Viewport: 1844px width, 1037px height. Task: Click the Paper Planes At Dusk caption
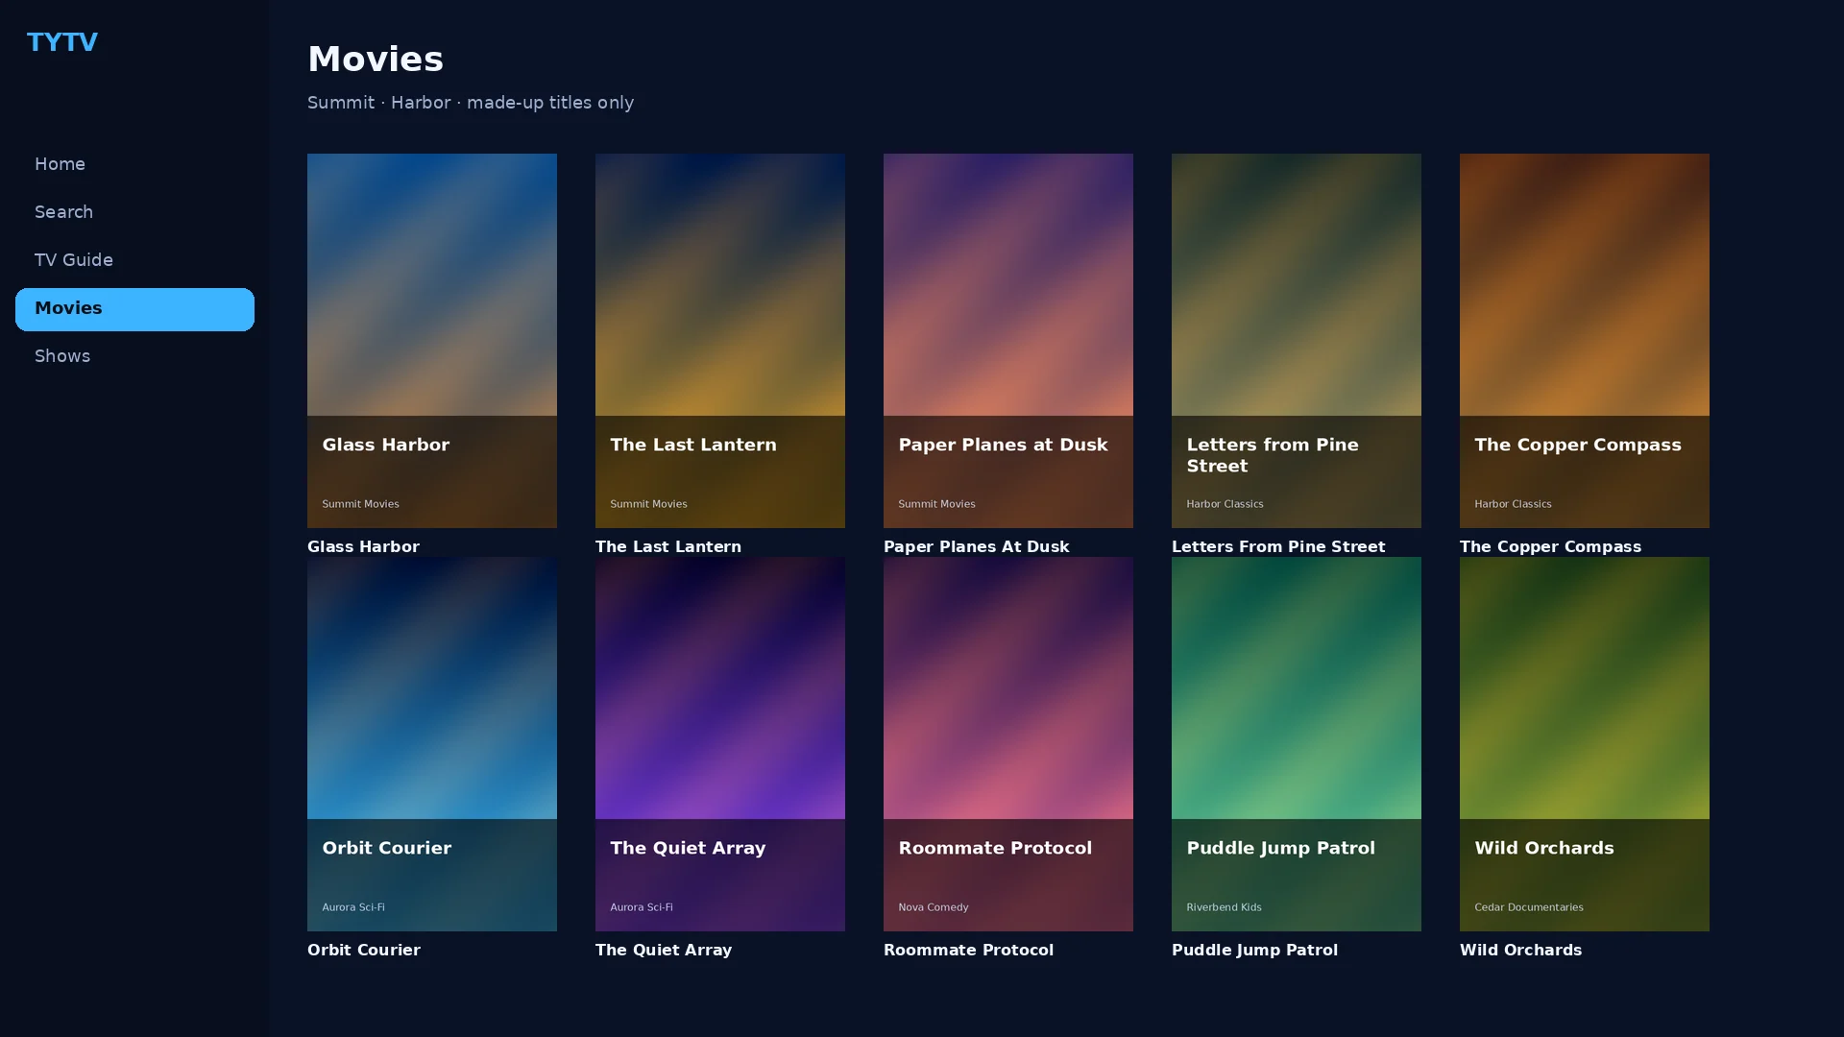[x=976, y=546]
